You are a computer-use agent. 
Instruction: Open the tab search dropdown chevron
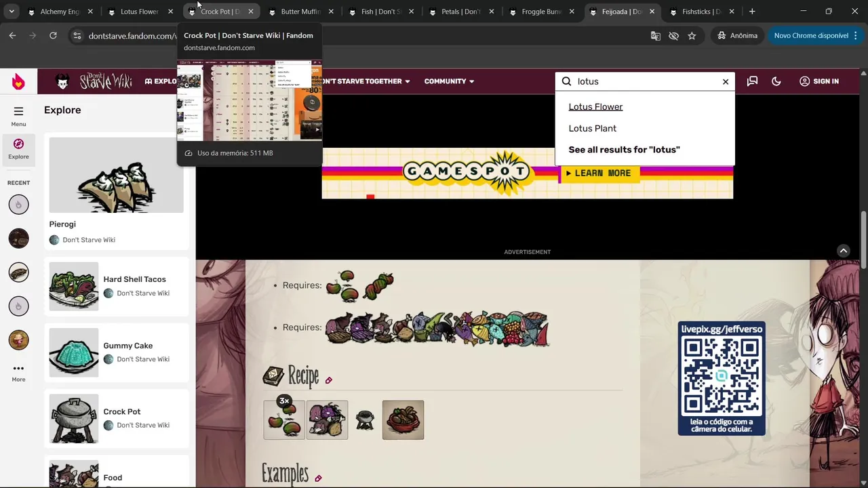pos(12,12)
